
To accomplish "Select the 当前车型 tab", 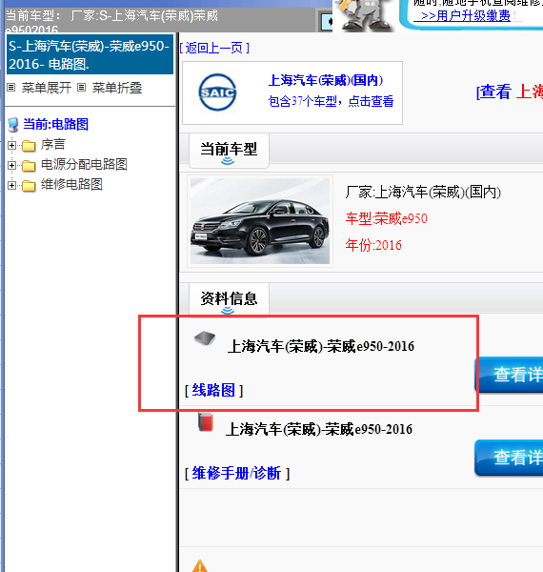I will (x=229, y=151).
